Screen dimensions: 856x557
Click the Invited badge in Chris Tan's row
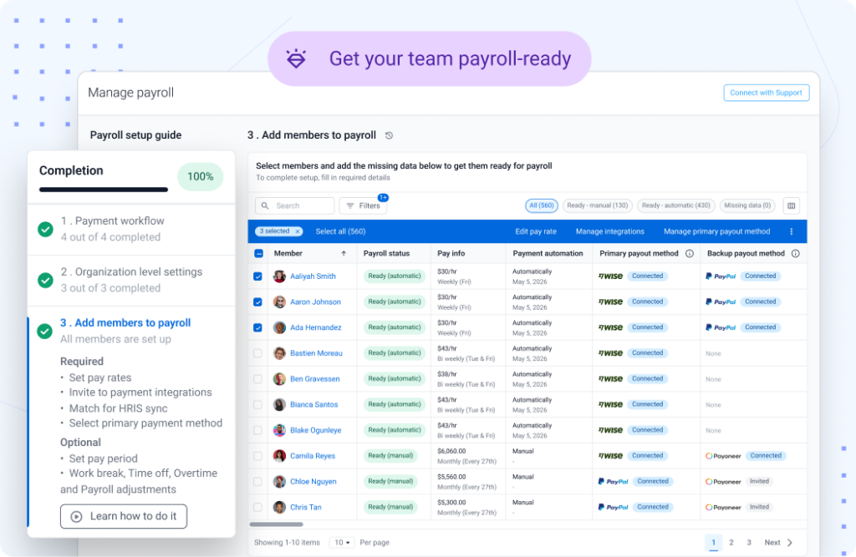[759, 507]
